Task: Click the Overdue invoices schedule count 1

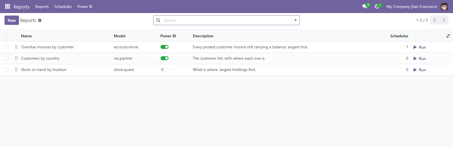Action: pyautogui.click(x=407, y=47)
